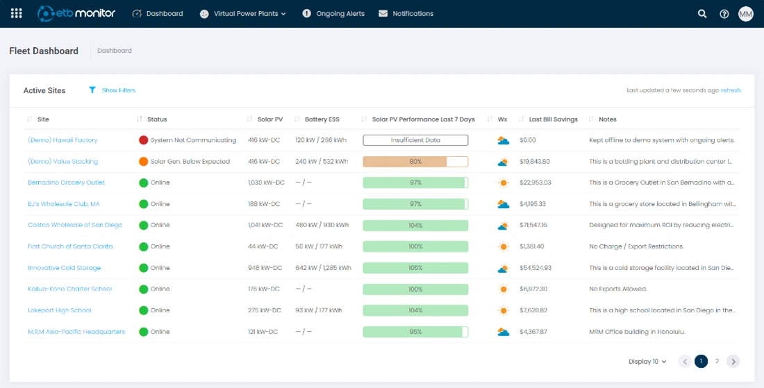Click sunny icon in First Church row
Image resolution: width=764 pixels, height=388 pixels.
click(x=504, y=247)
